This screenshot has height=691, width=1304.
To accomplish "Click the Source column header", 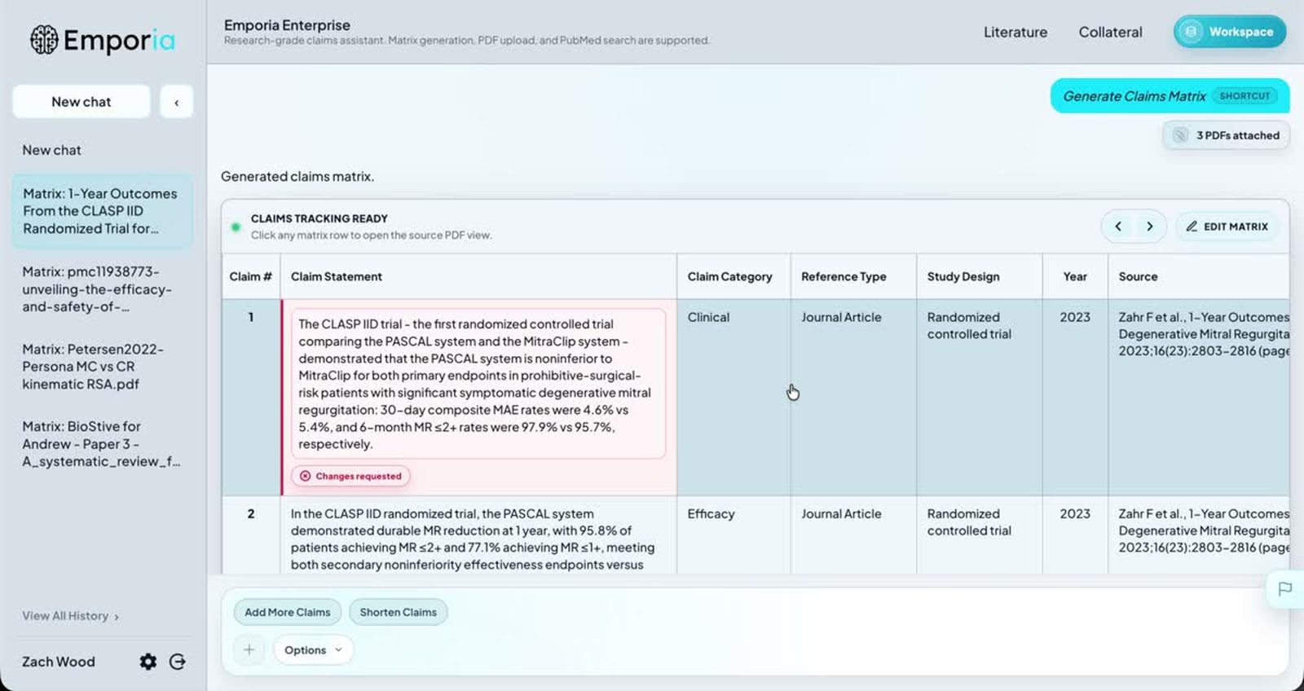I will 1198,276.
